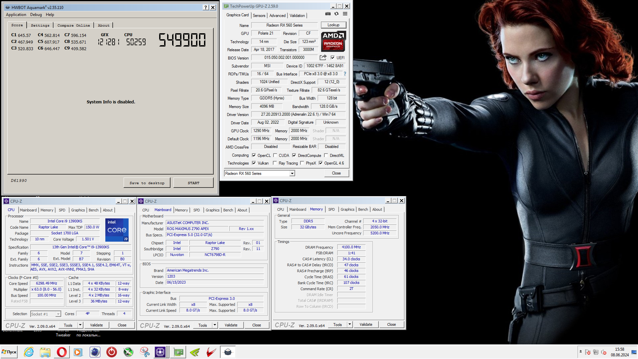Click the GPU-Z refresh icon

[337, 14]
